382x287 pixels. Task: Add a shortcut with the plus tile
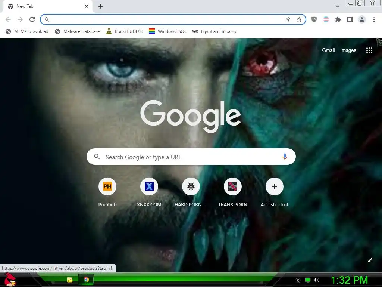tap(275, 186)
